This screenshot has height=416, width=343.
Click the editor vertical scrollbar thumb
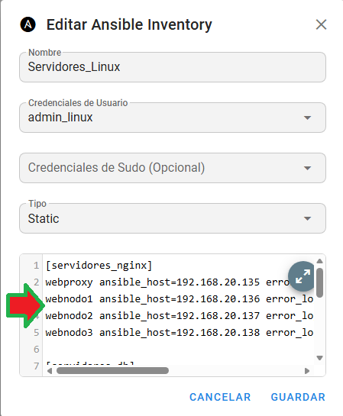point(319,282)
